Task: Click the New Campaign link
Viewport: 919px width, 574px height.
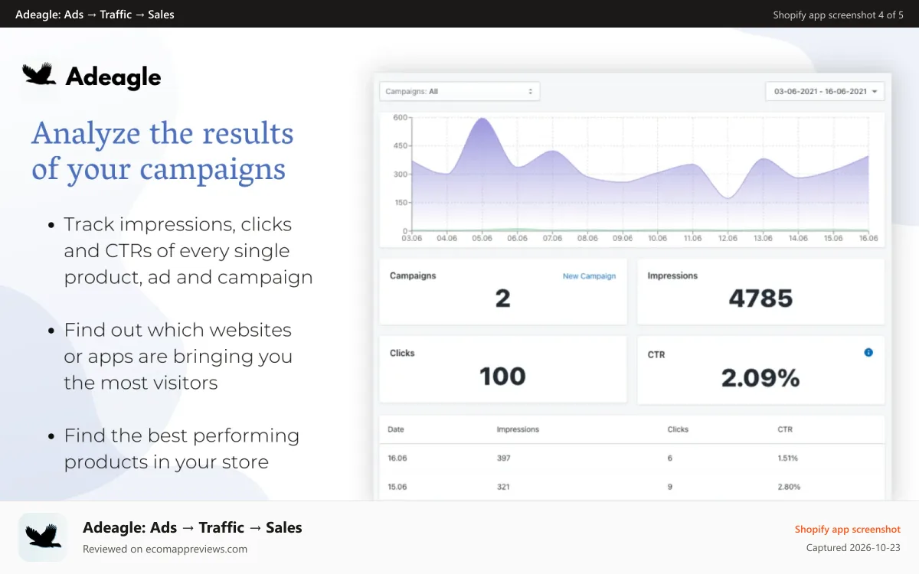Action: 589,276
